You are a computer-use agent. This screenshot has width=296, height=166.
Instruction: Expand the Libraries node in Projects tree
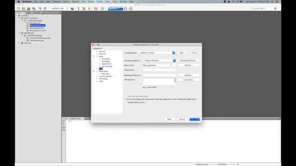pos(19,43)
